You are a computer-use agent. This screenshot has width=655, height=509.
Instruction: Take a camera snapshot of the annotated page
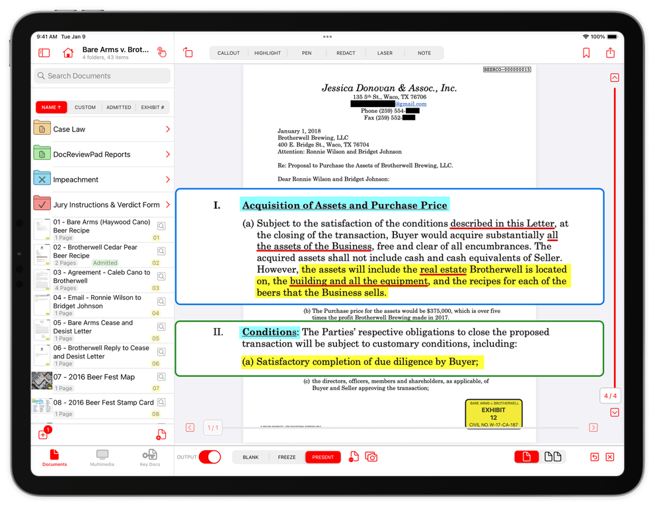[371, 456]
